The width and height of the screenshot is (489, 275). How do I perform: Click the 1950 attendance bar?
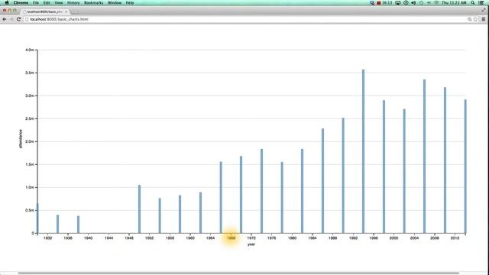coord(139,209)
